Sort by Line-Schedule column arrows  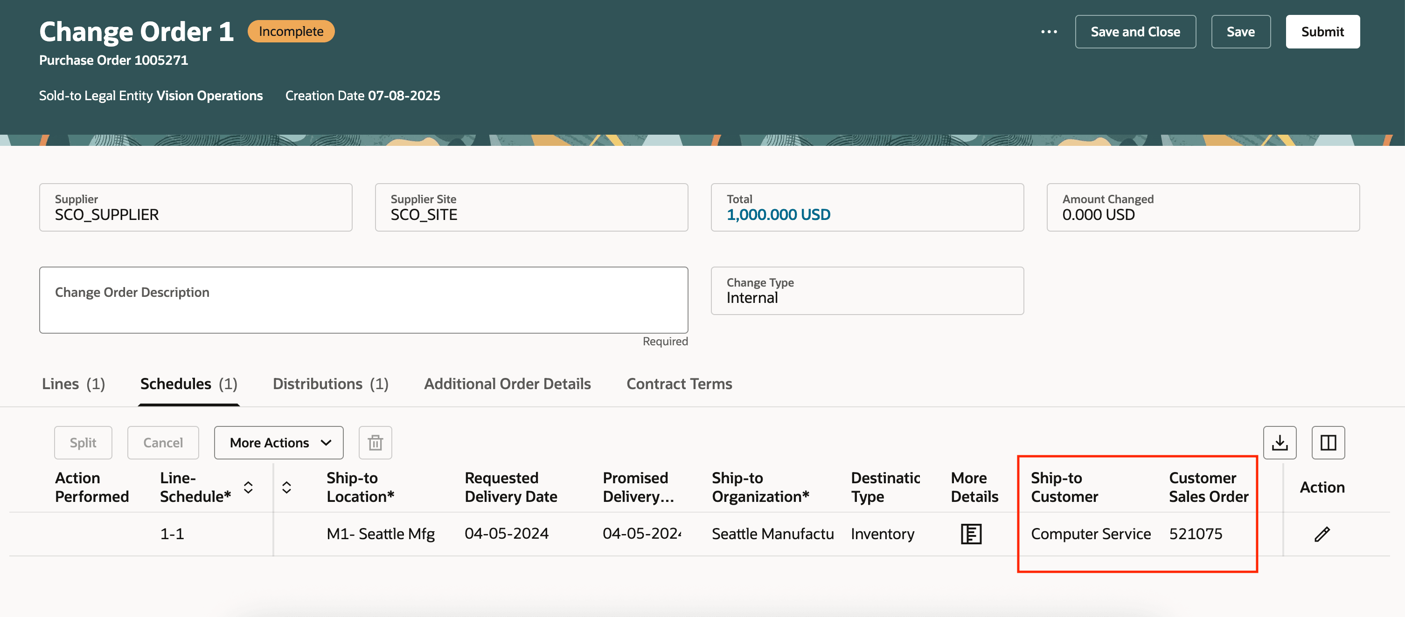pos(248,487)
